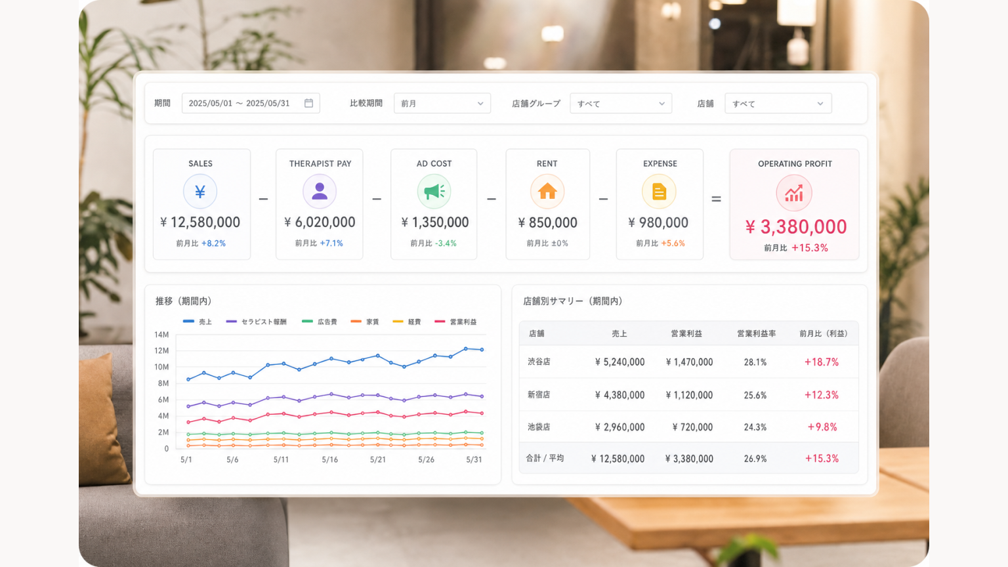Click the ¥ 850,000 rent value

pos(547,222)
